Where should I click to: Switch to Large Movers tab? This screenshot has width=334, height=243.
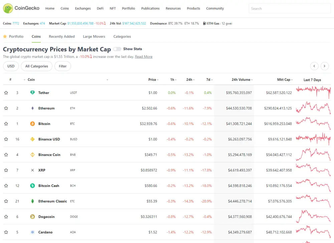[94, 36]
